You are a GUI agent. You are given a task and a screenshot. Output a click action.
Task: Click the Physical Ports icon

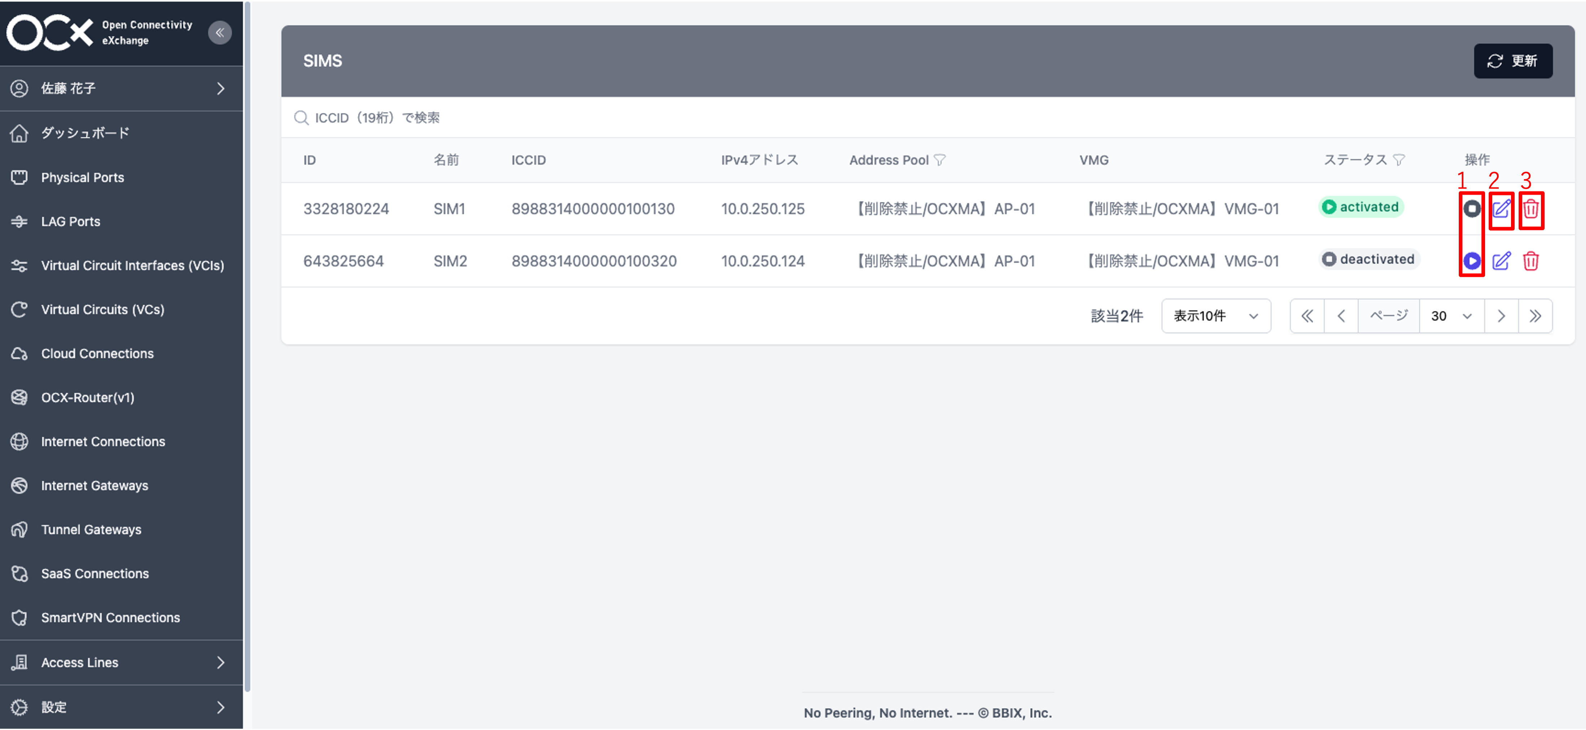point(19,177)
